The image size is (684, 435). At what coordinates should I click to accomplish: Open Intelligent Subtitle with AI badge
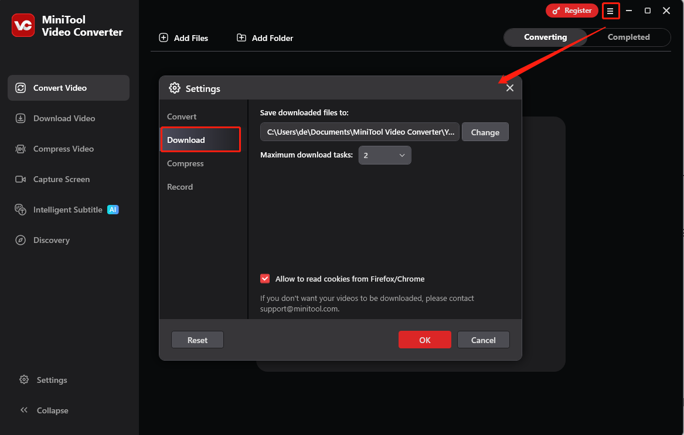[21, 209]
